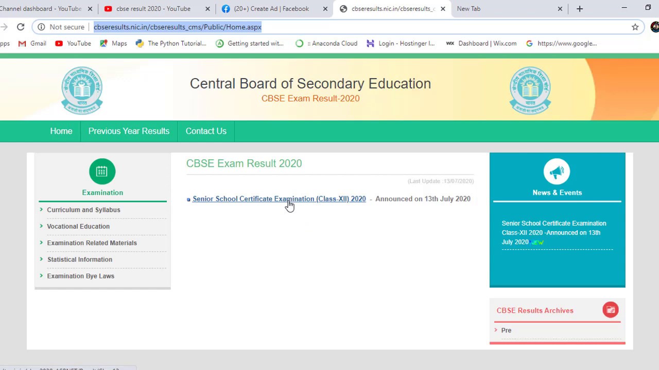Close the cbseresults.nic.in tab
Image resolution: width=659 pixels, height=370 pixels.
[442, 9]
